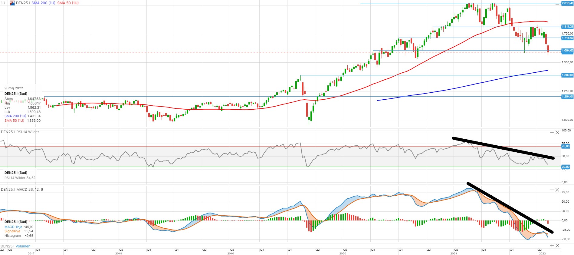Image resolution: width=574 pixels, height=255 pixels.
Task: Select the RSI 70,00 overbought level label
Action: [566, 146]
